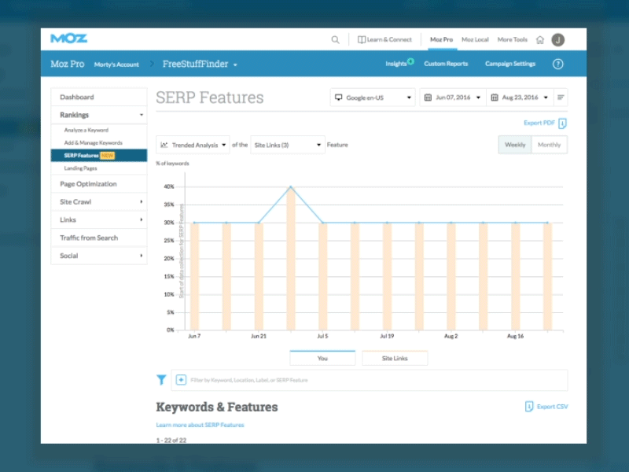The image size is (629, 472).
Task: Toggle the You series on the chart
Action: (322, 357)
